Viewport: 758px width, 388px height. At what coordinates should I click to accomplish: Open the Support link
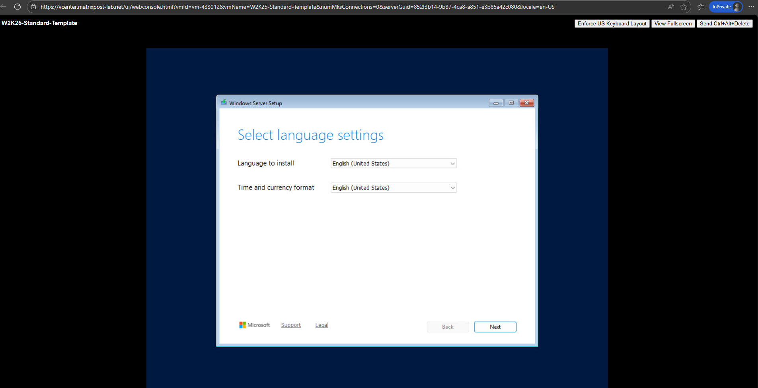[291, 325]
